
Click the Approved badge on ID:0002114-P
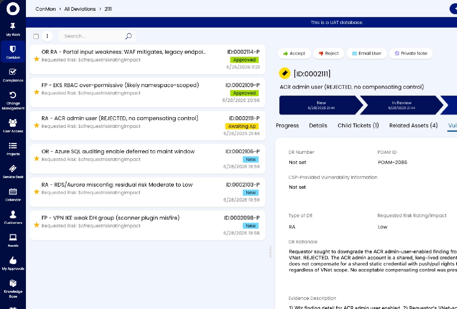244,60
